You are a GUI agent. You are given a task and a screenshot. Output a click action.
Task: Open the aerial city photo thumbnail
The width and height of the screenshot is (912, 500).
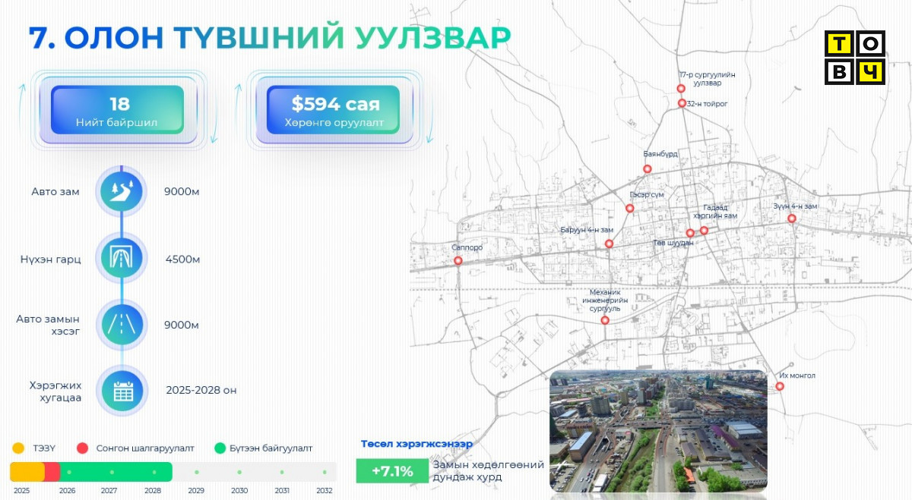[x=658, y=431]
